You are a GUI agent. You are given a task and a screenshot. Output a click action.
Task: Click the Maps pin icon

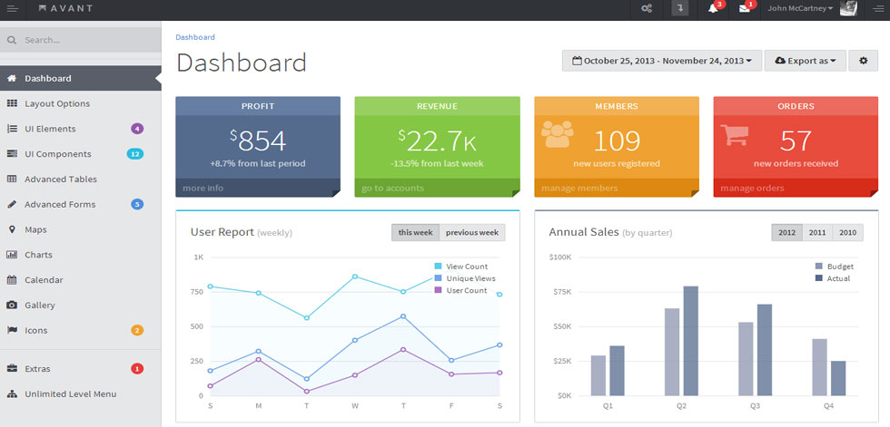tap(12, 229)
